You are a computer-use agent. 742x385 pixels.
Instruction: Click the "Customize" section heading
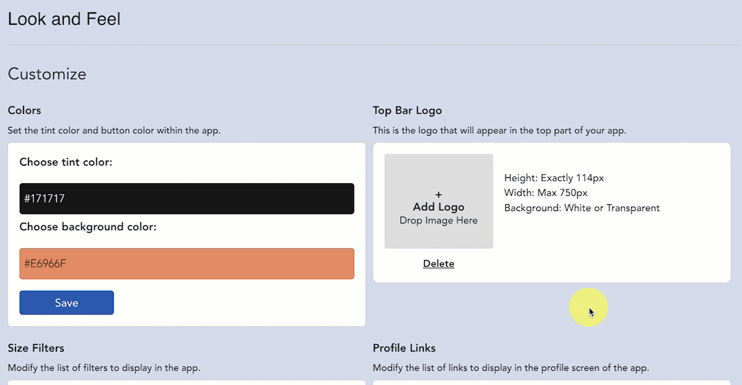pyautogui.click(x=47, y=74)
